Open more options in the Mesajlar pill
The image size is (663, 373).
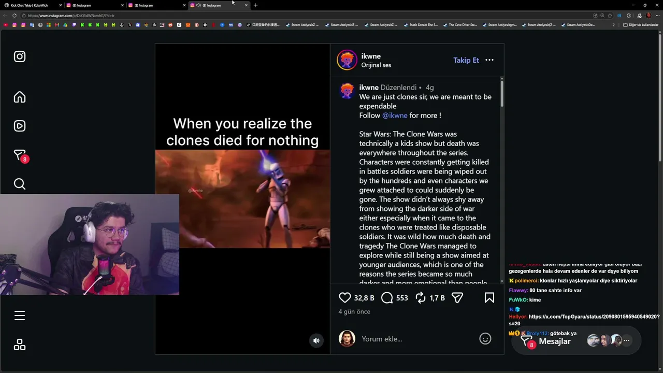(627, 340)
